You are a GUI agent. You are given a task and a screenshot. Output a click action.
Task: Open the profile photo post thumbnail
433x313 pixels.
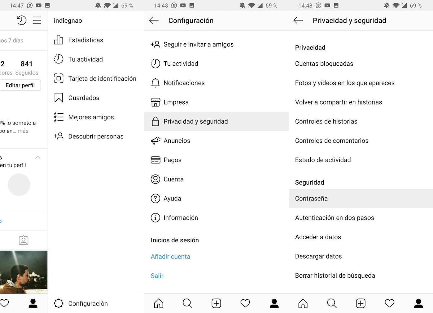pyautogui.click(x=23, y=272)
